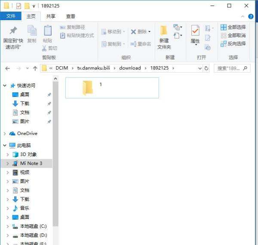Create a New folder

tap(164, 37)
